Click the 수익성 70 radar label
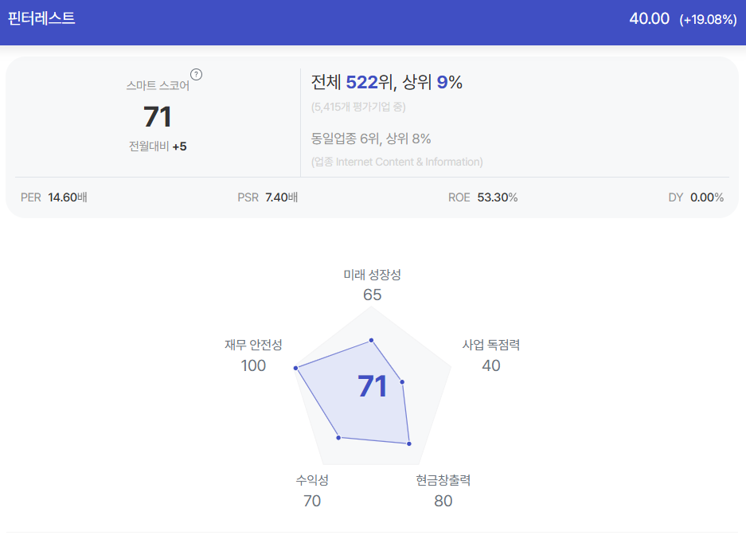746x539 pixels. coord(312,490)
